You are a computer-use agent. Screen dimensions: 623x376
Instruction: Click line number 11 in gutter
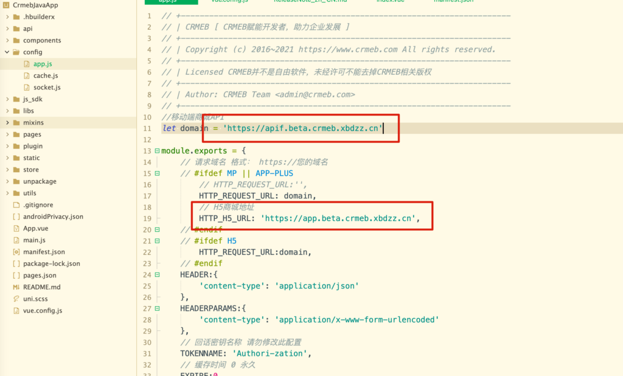click(147, 128)
